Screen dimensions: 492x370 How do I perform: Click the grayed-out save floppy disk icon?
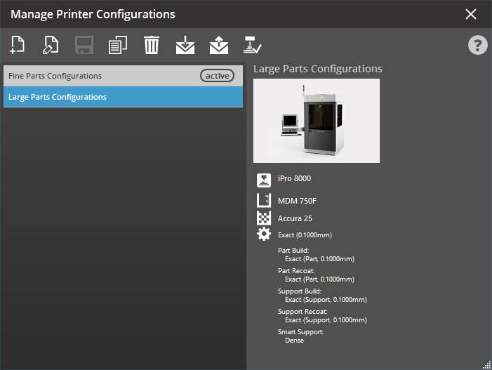(84, 46)
